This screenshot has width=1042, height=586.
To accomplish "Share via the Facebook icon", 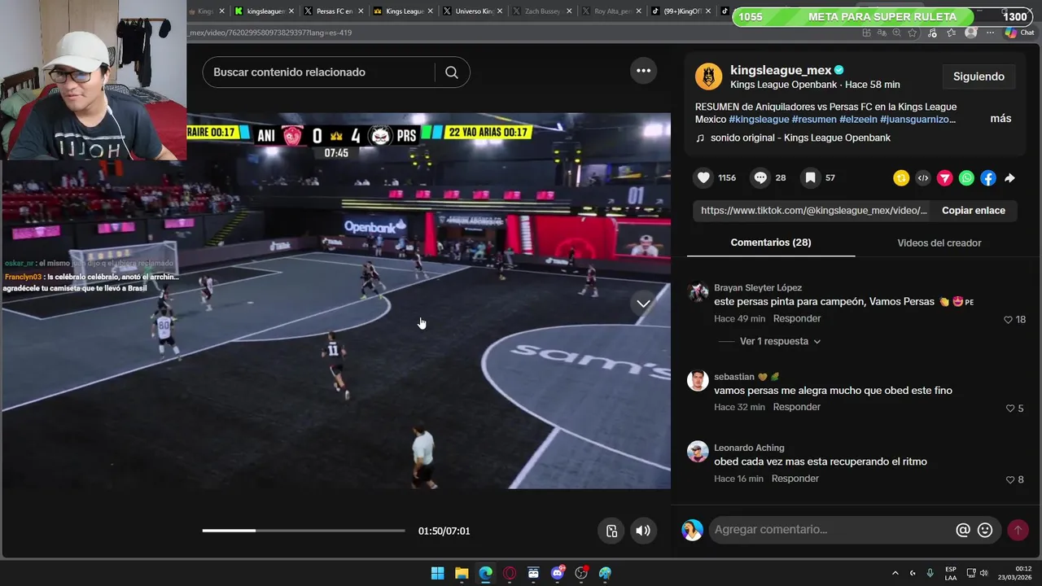I will click(x=987, y=178).
